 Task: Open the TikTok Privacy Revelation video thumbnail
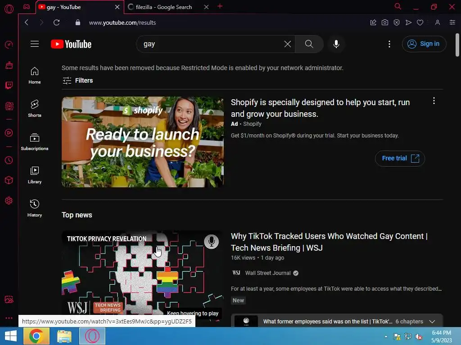pyautogui.click(x=143, y=276)
